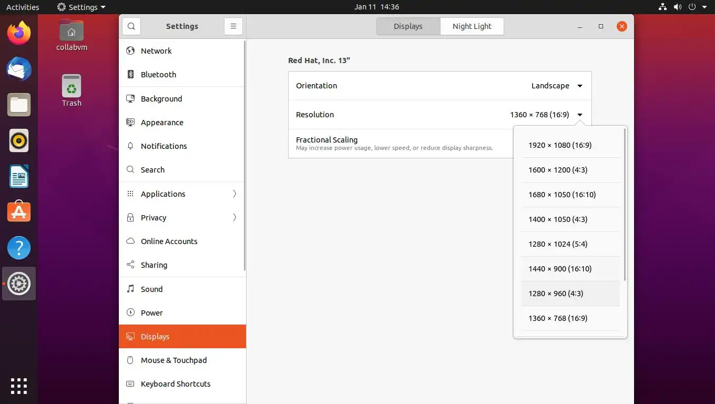The height and width of the screenshot is (404, 715).
Task: Open Rhythmbox from the dock
Action: click(19, 141)
